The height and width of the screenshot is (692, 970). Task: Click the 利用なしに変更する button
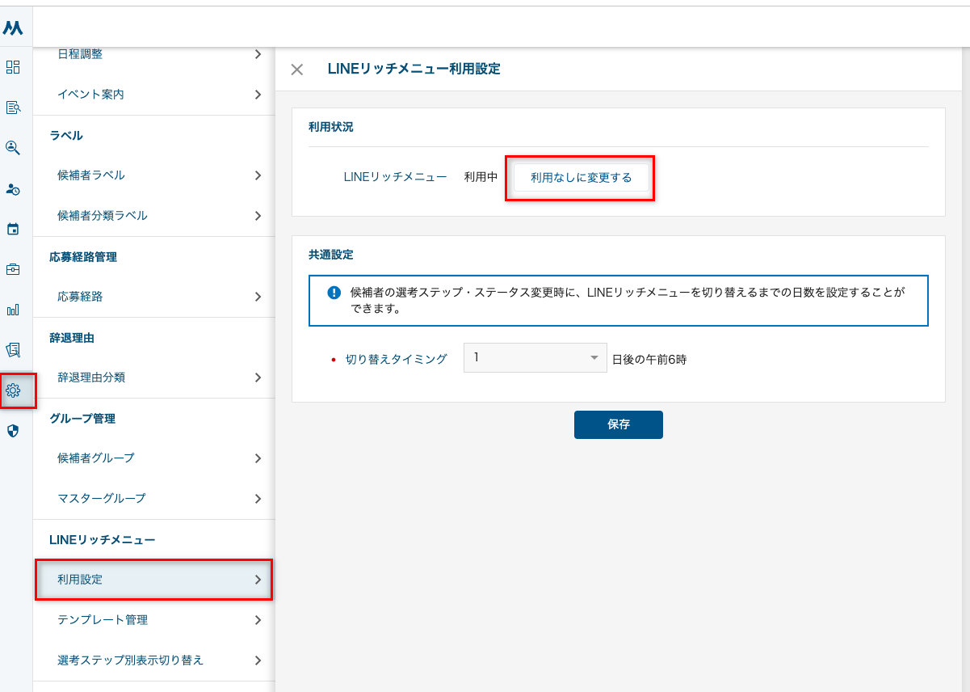[x=581, y=178]
